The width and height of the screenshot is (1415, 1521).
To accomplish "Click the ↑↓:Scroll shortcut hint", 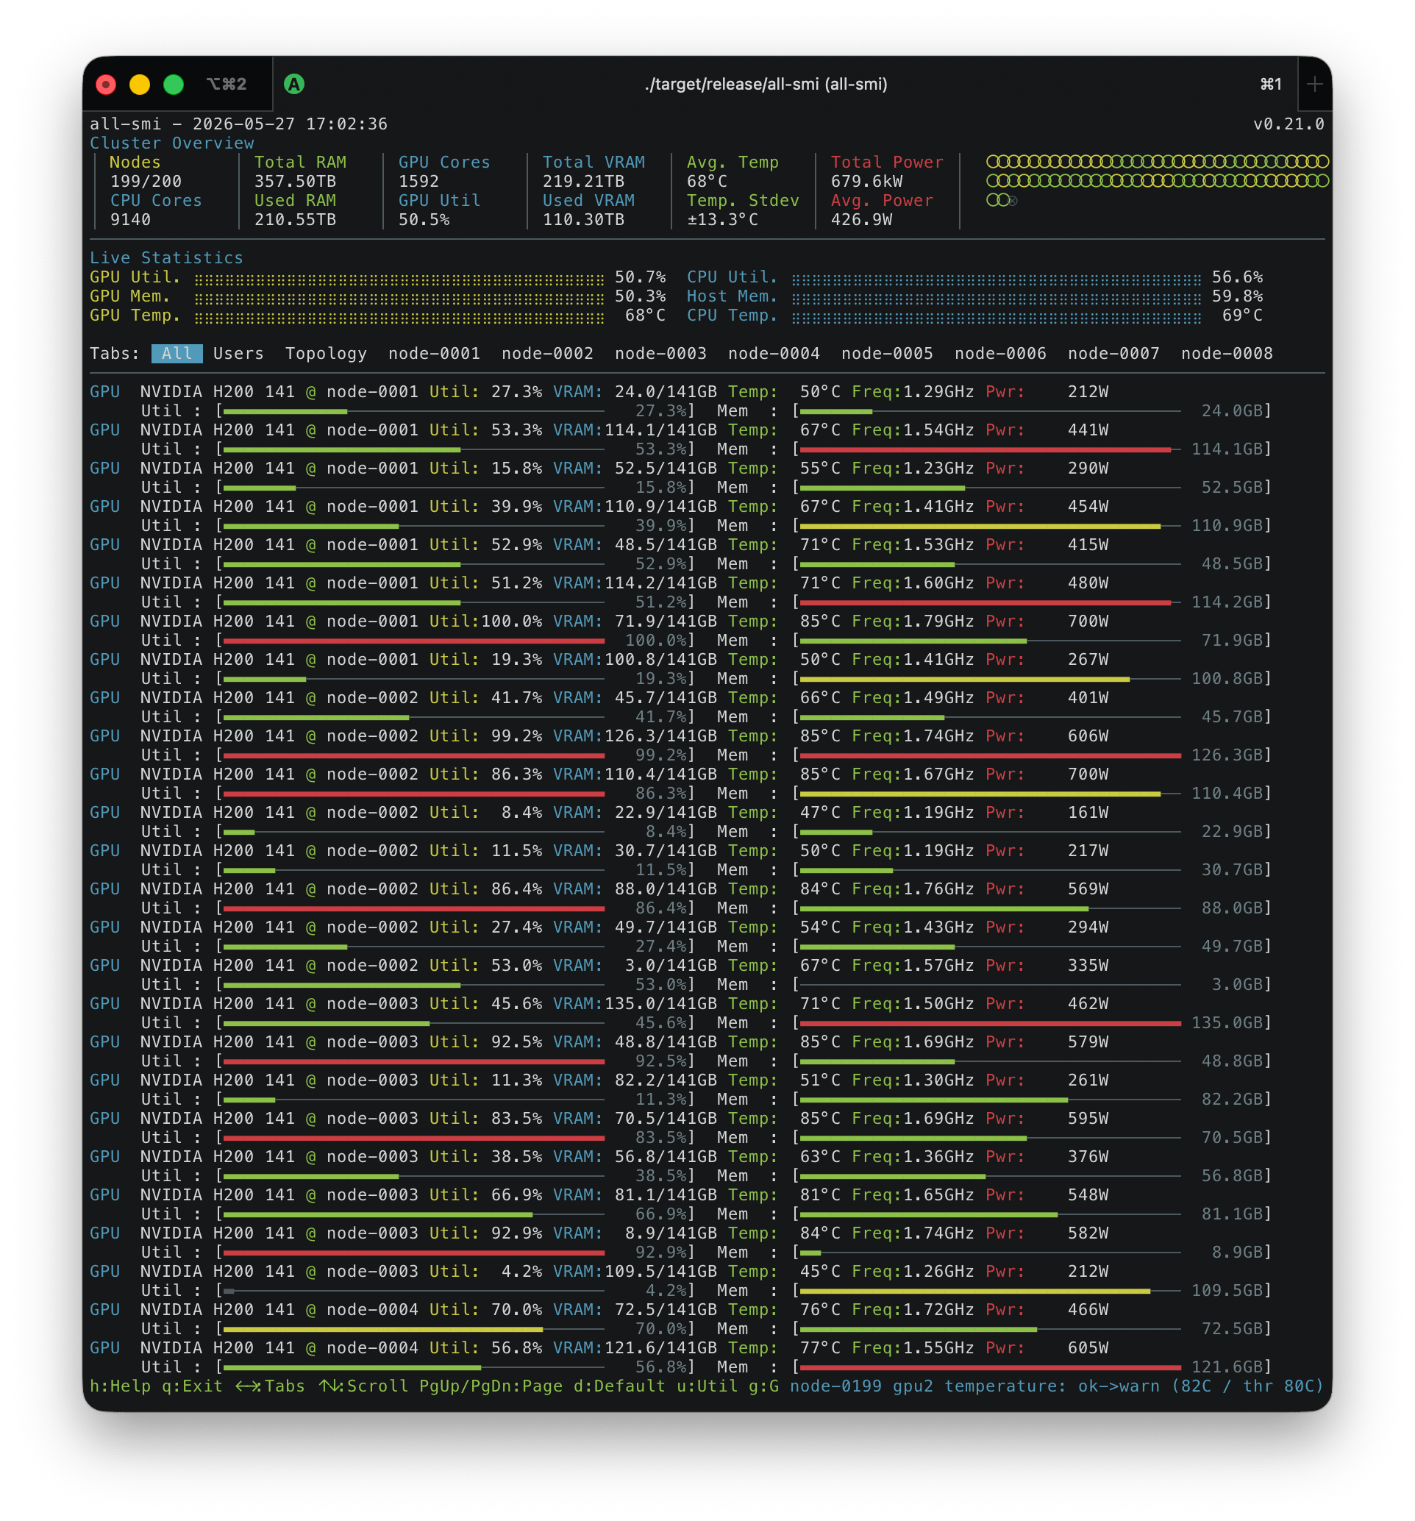I will pos(363,1386).
